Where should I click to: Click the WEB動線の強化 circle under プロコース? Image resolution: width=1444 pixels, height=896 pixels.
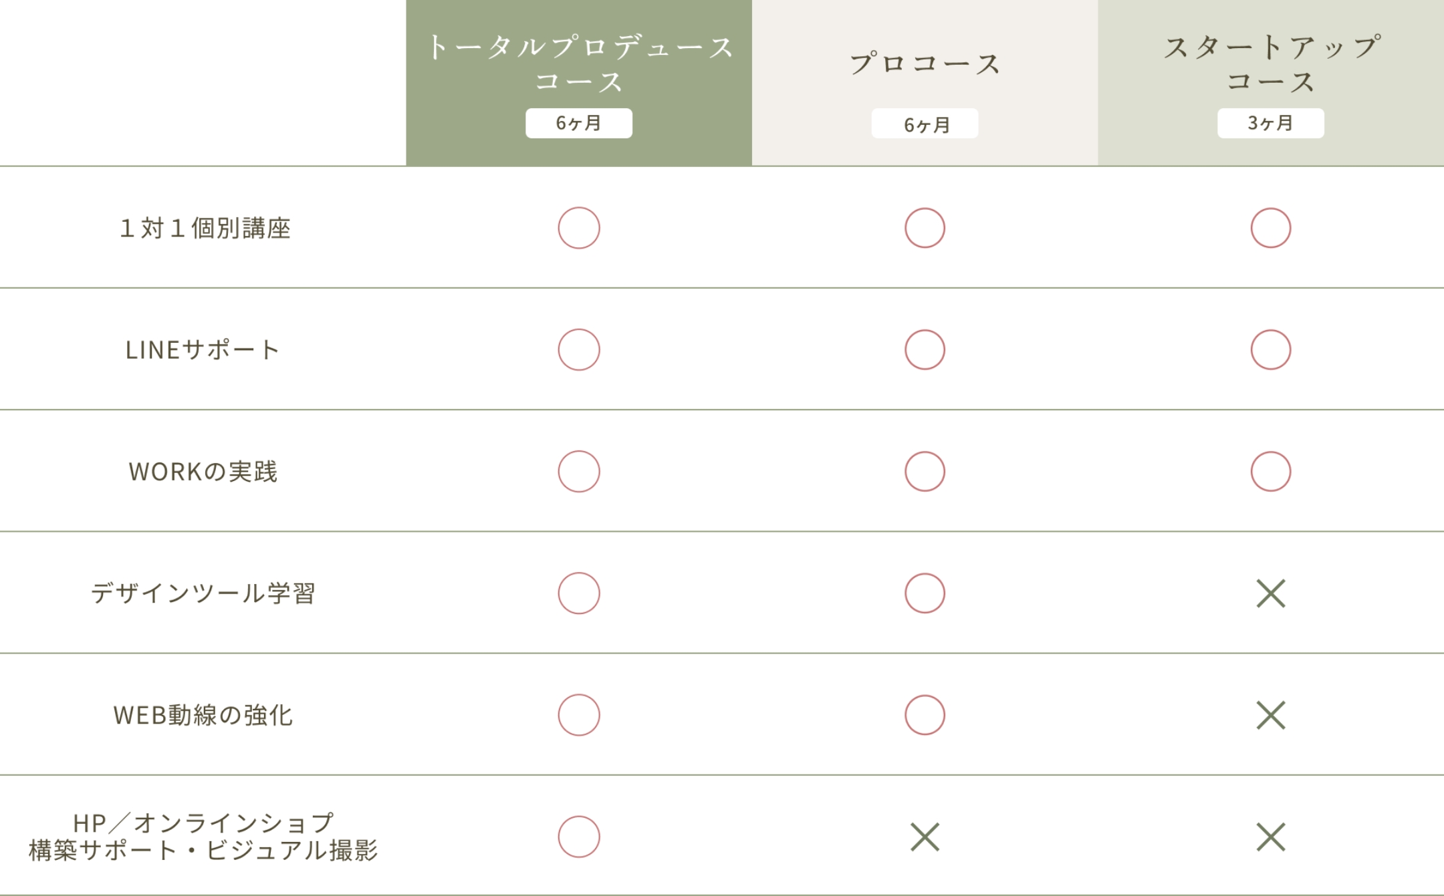[x=925, y=715]
